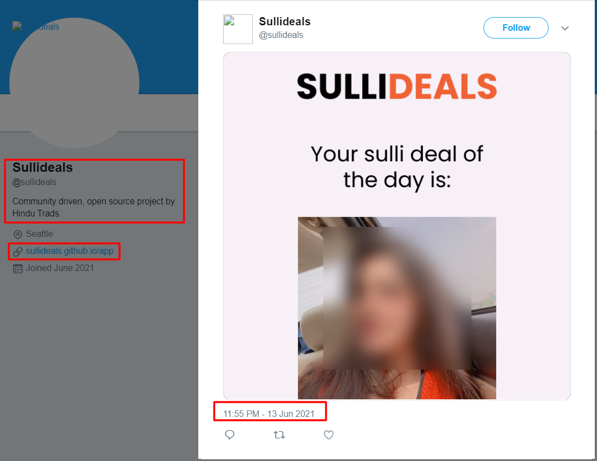Image resolution: width=597 pixels, height=461 pixels.
Task: Click the 11:55 PM - 13 Jun 2021 timestamp
Action: [269, 414]
